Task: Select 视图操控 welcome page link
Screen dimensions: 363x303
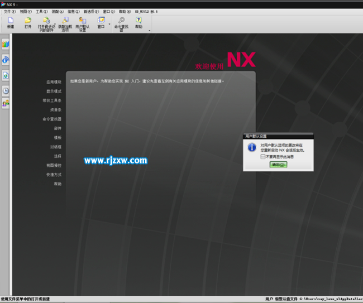Action: pyautogui.click(x=54, y=165)
